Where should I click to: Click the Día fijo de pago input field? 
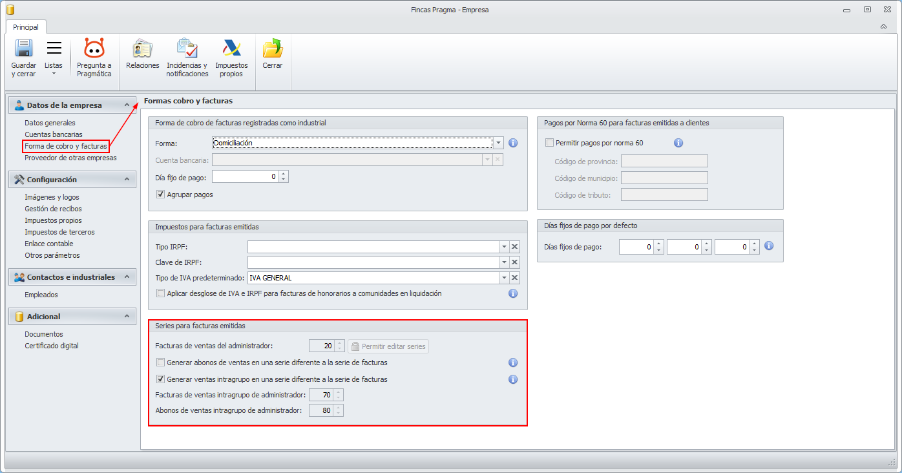[x=246, y=176]
